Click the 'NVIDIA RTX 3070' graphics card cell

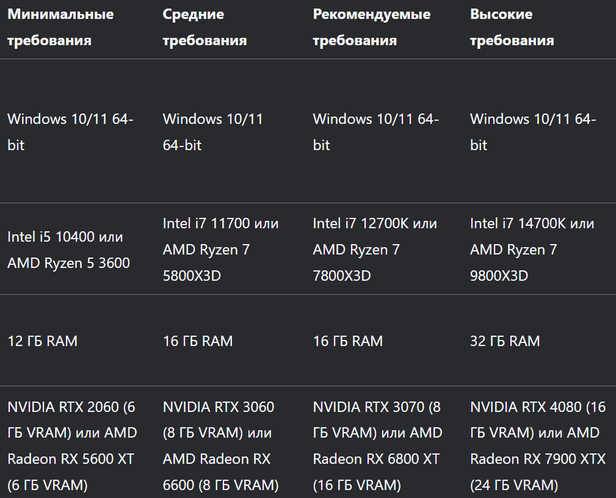[x=377, y=446]
